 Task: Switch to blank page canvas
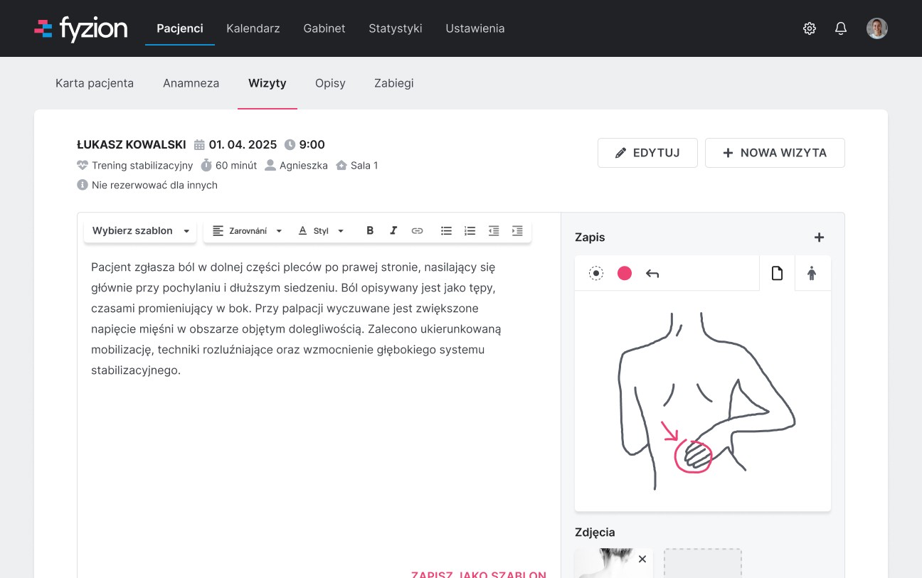click(x=777, y=273)
